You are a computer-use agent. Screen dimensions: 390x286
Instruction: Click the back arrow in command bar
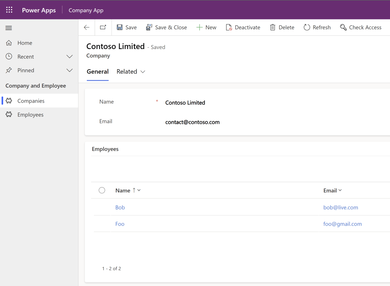pyautogui.click(x=87, y=27)
